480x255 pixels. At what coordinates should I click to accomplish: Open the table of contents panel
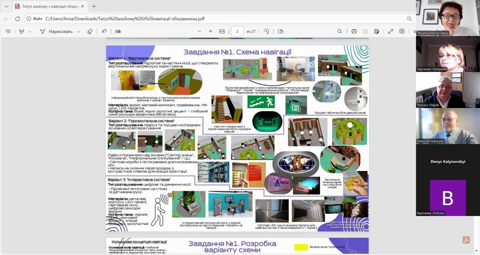[8, 31]
